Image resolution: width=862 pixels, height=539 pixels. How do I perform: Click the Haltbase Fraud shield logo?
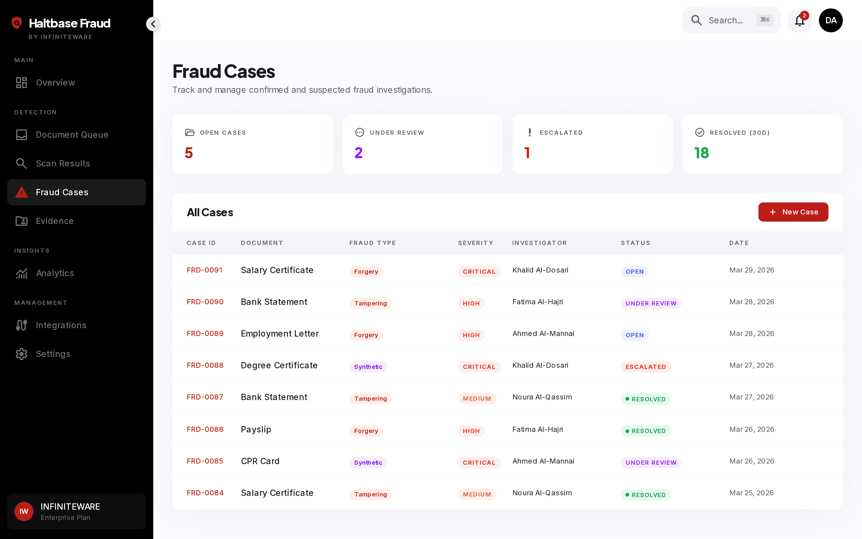(x=17, y=23)
